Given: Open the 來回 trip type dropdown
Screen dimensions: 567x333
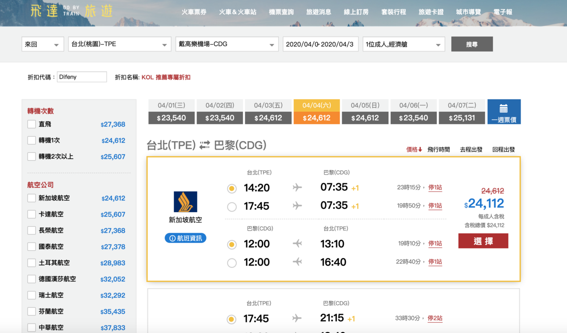Looking at the screenshot, I should tap(43, 44).
